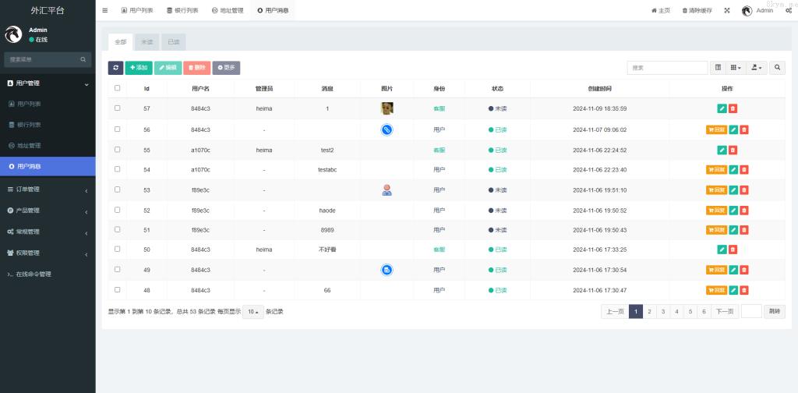Switch to the 未读 filter tab
This screenshot has width=798, height=393.
[147, 41]
